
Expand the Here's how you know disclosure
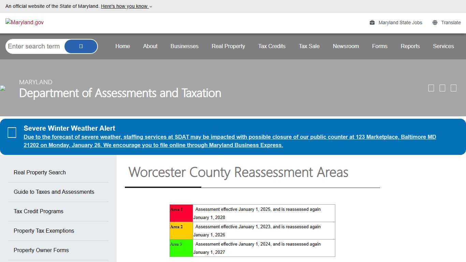pyautogui.click(x=125, y=6)
